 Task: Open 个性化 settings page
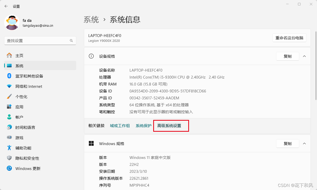pyautogui.click(x=40, y=97)
